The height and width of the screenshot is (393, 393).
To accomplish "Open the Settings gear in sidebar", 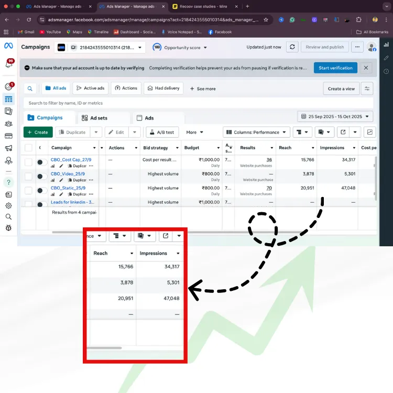I will (8, 205).
